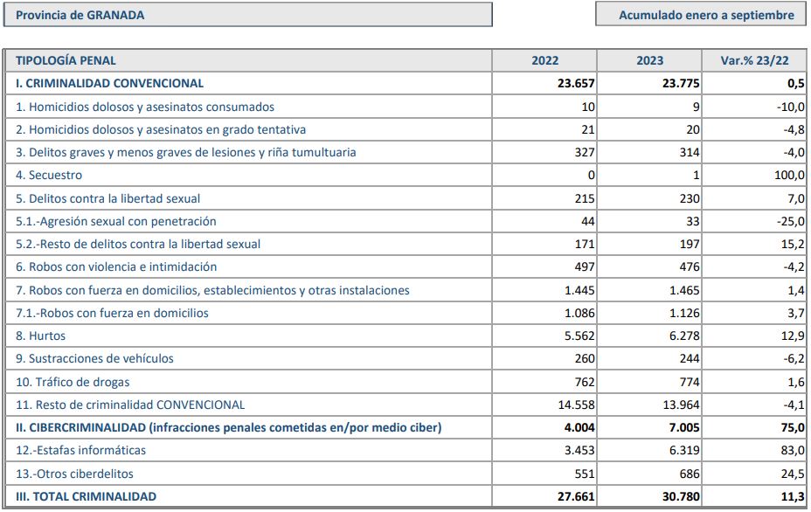Click 2022 value 1.086 for robos en domicilios
This screenshot has height=512, width=811.
pos(579,313)
